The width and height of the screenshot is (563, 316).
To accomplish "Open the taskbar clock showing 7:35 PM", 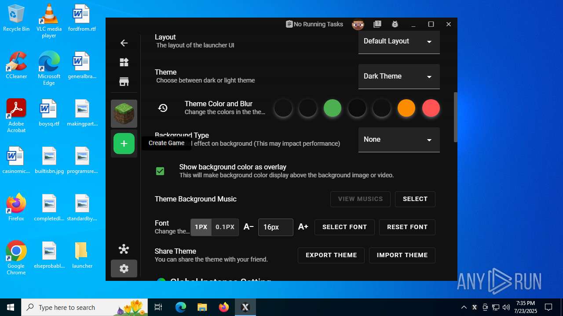I will pyautogui.click(x=526, y=307).
